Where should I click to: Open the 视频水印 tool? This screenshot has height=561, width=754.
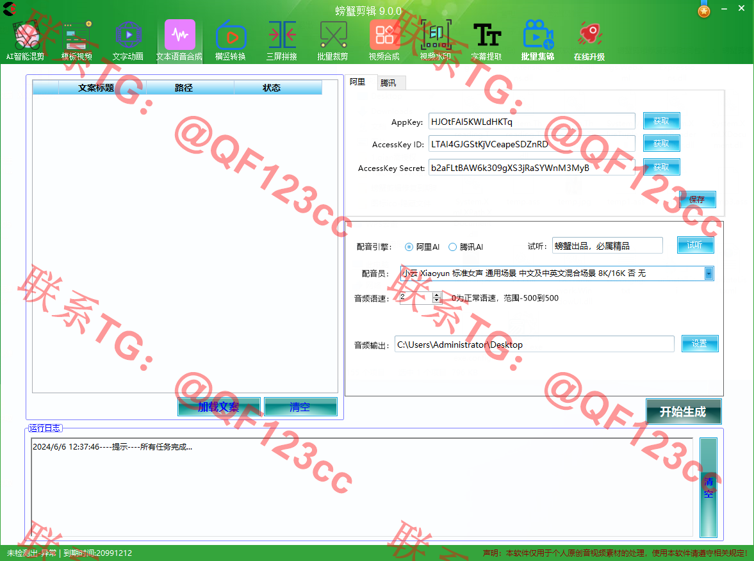[436, 41]
